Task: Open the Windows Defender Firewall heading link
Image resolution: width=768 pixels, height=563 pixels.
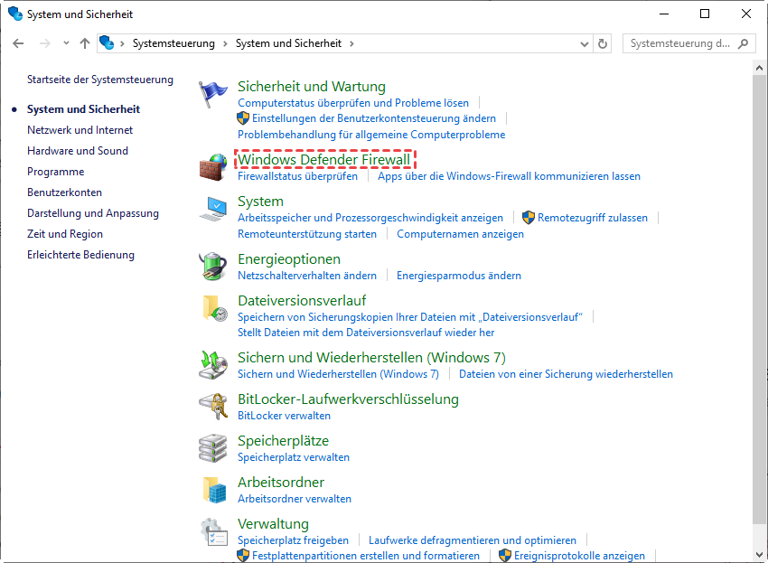Action: [323, 160]
